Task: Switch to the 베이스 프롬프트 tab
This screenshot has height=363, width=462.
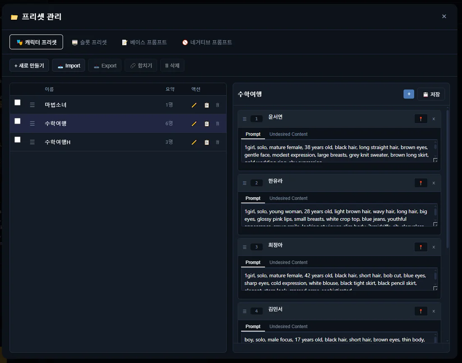Action: tap(144, 42)
